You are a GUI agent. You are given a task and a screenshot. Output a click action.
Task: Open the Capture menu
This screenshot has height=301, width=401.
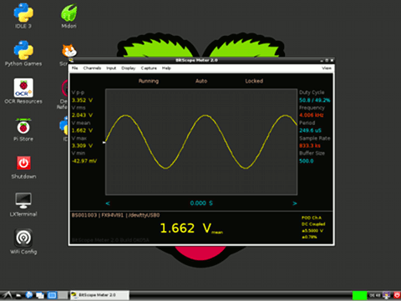point(149,68)
